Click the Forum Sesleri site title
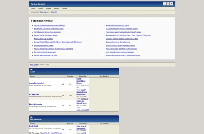Viewport: 204px width, 134px height. (38, 4)
